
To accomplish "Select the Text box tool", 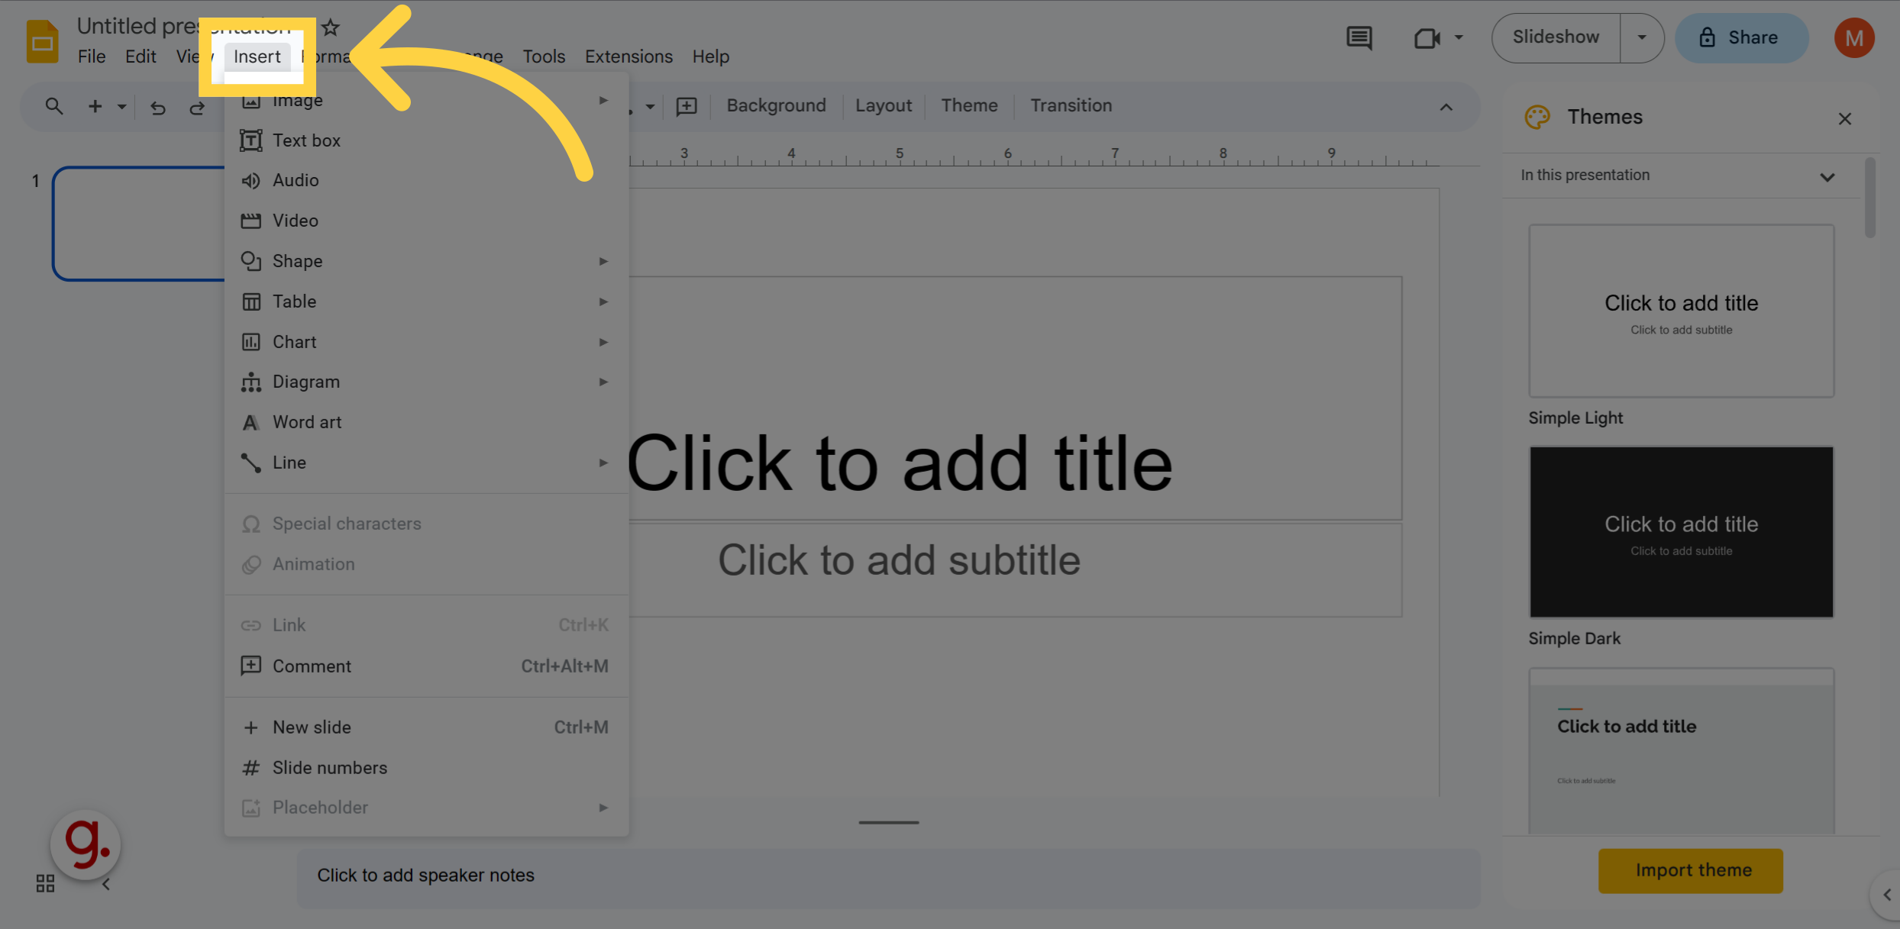I will (305, 139).
